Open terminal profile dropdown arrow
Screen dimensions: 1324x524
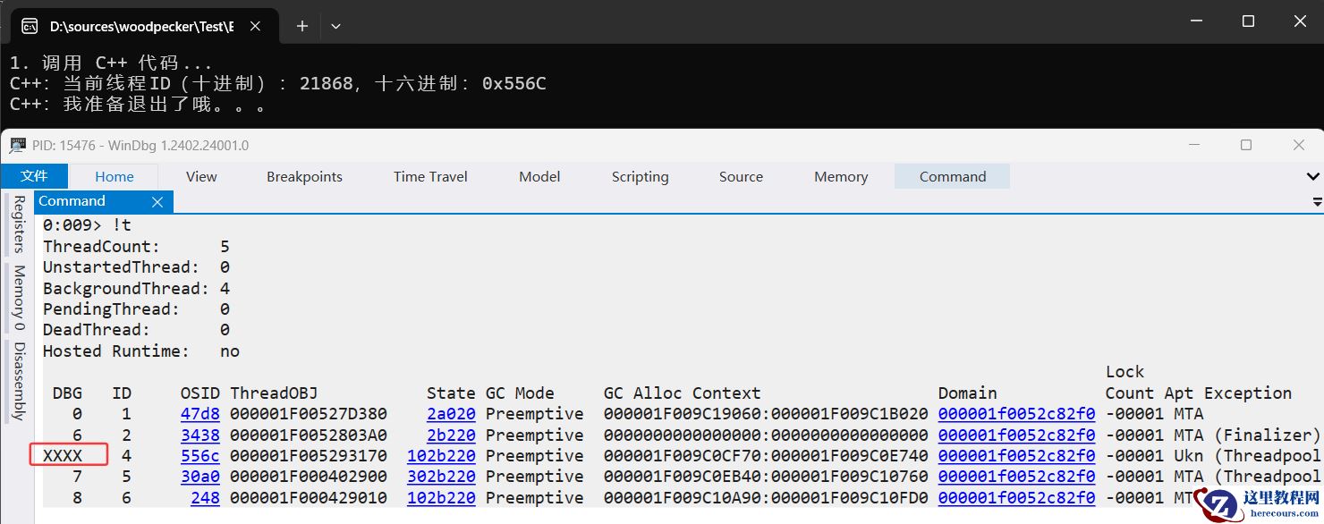[335, 26]
